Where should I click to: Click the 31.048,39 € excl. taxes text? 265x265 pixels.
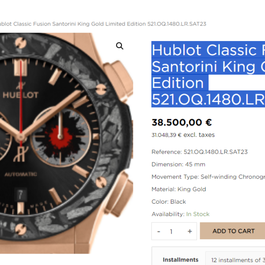click(x=183, y=135)
